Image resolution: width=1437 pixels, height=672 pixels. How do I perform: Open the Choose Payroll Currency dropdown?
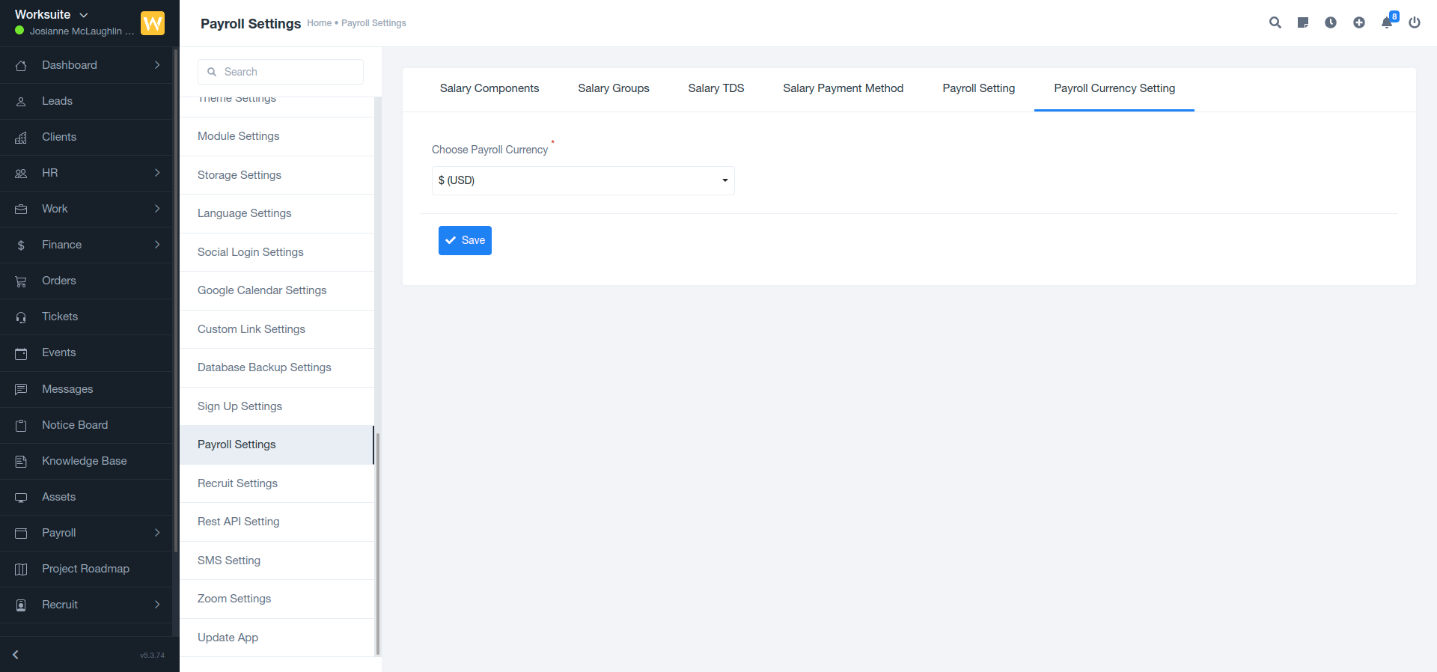[583, 180]
